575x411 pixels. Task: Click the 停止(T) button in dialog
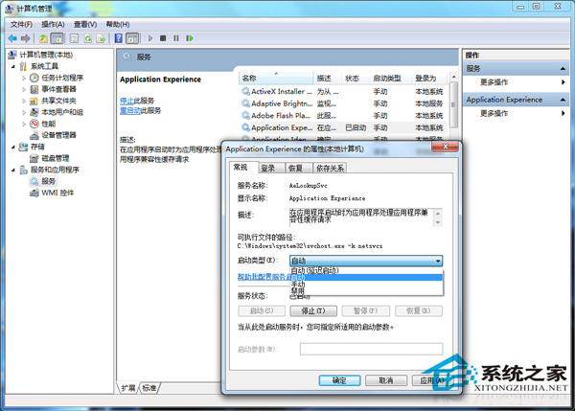pos(313,311)
